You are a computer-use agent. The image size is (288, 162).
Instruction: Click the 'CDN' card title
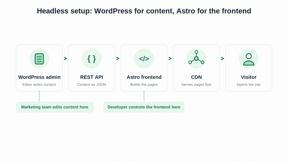[196, 77]
